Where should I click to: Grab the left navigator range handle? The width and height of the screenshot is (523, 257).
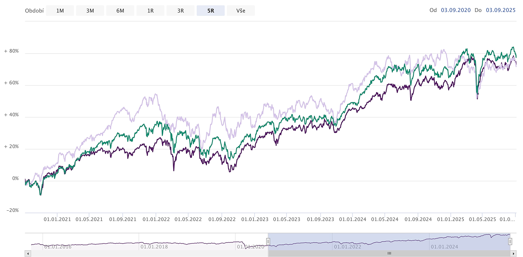[268, 241]
